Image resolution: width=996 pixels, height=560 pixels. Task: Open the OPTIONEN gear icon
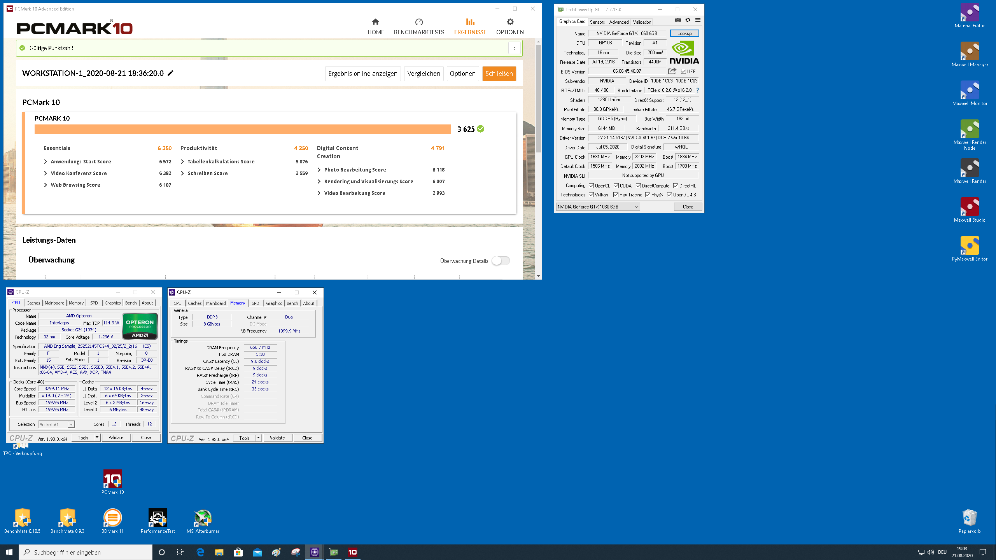(510, 22)
